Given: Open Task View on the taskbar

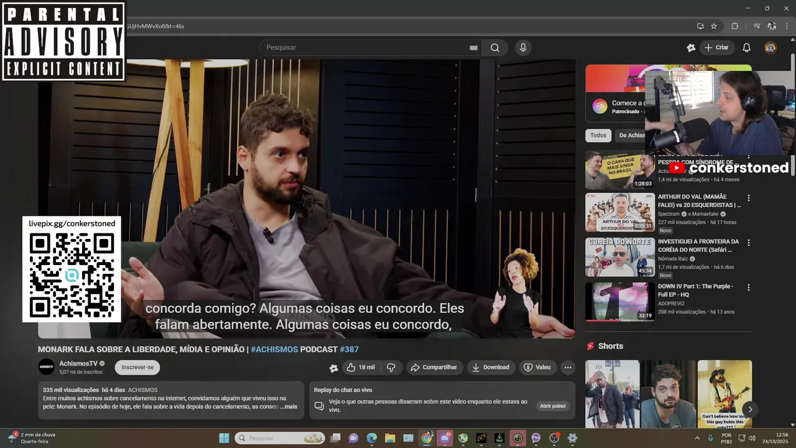Looking at the screenshot, I should point(335,438).
